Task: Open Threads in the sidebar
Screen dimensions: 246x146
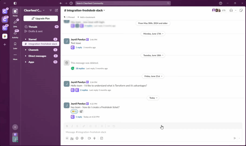Action: (x=33, y=27)
